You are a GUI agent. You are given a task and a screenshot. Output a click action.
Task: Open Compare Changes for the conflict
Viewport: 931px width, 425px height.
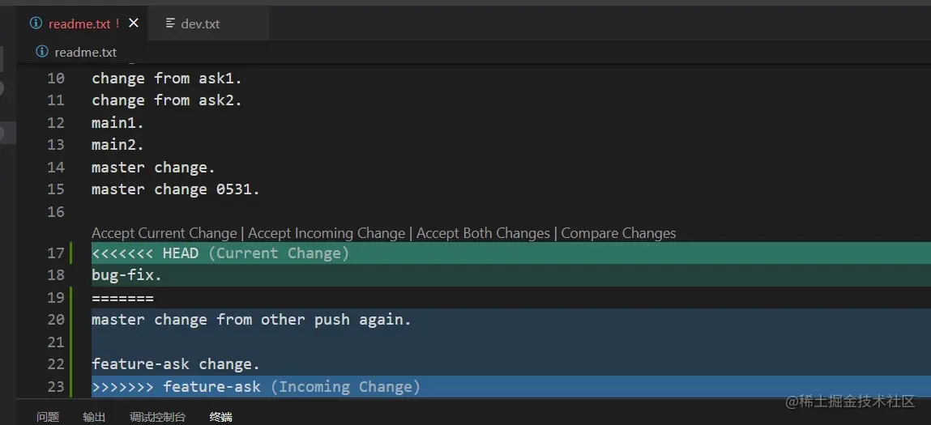coord(618,233)
